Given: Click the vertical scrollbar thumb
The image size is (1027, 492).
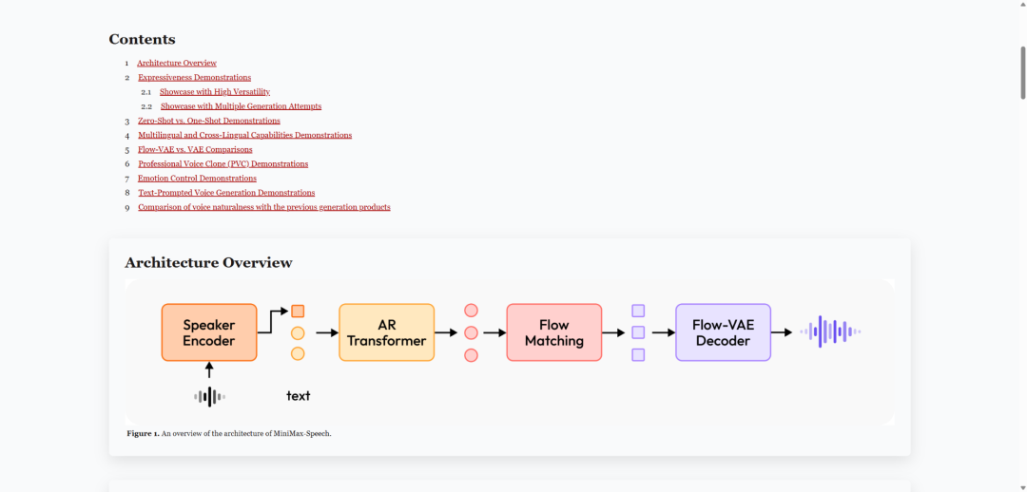Looking at the screenshot, I should coord(1022,72).
